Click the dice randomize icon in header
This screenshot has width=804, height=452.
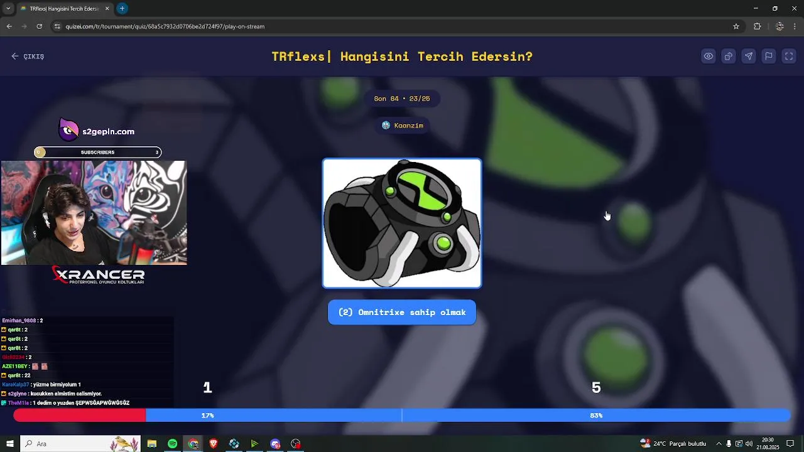[x=729, y=56]
